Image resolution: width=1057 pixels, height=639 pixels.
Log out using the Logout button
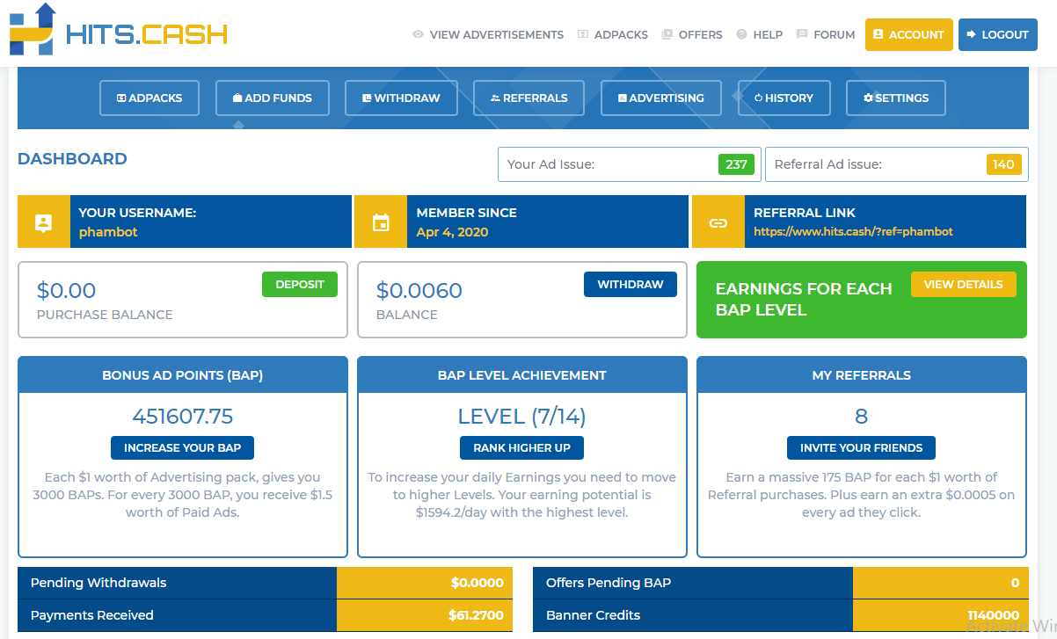(x=998, y=34)
